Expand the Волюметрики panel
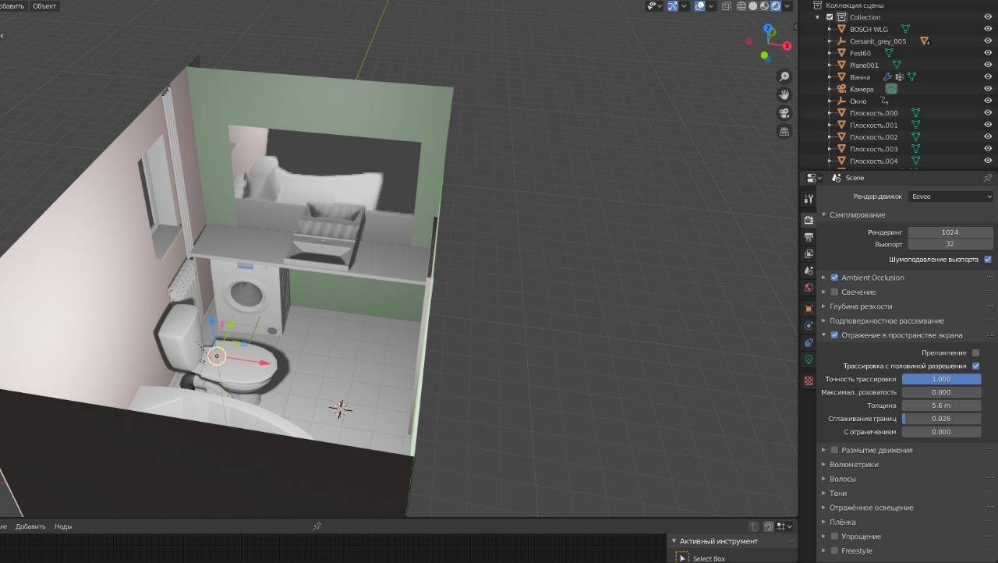This screenshot has height=563, width=998. coord(824,465)
